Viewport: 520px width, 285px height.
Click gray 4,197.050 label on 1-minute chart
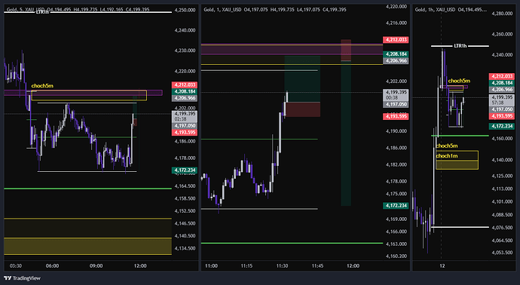tap(396, 104)
